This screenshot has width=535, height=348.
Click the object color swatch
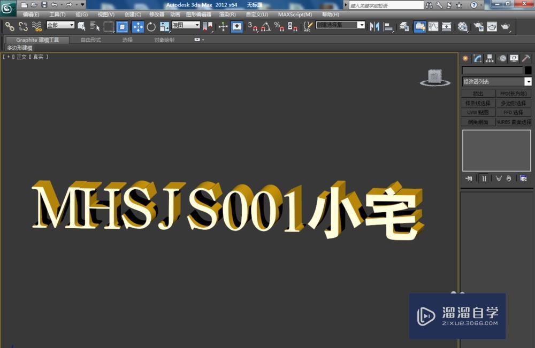click(529, 71)
